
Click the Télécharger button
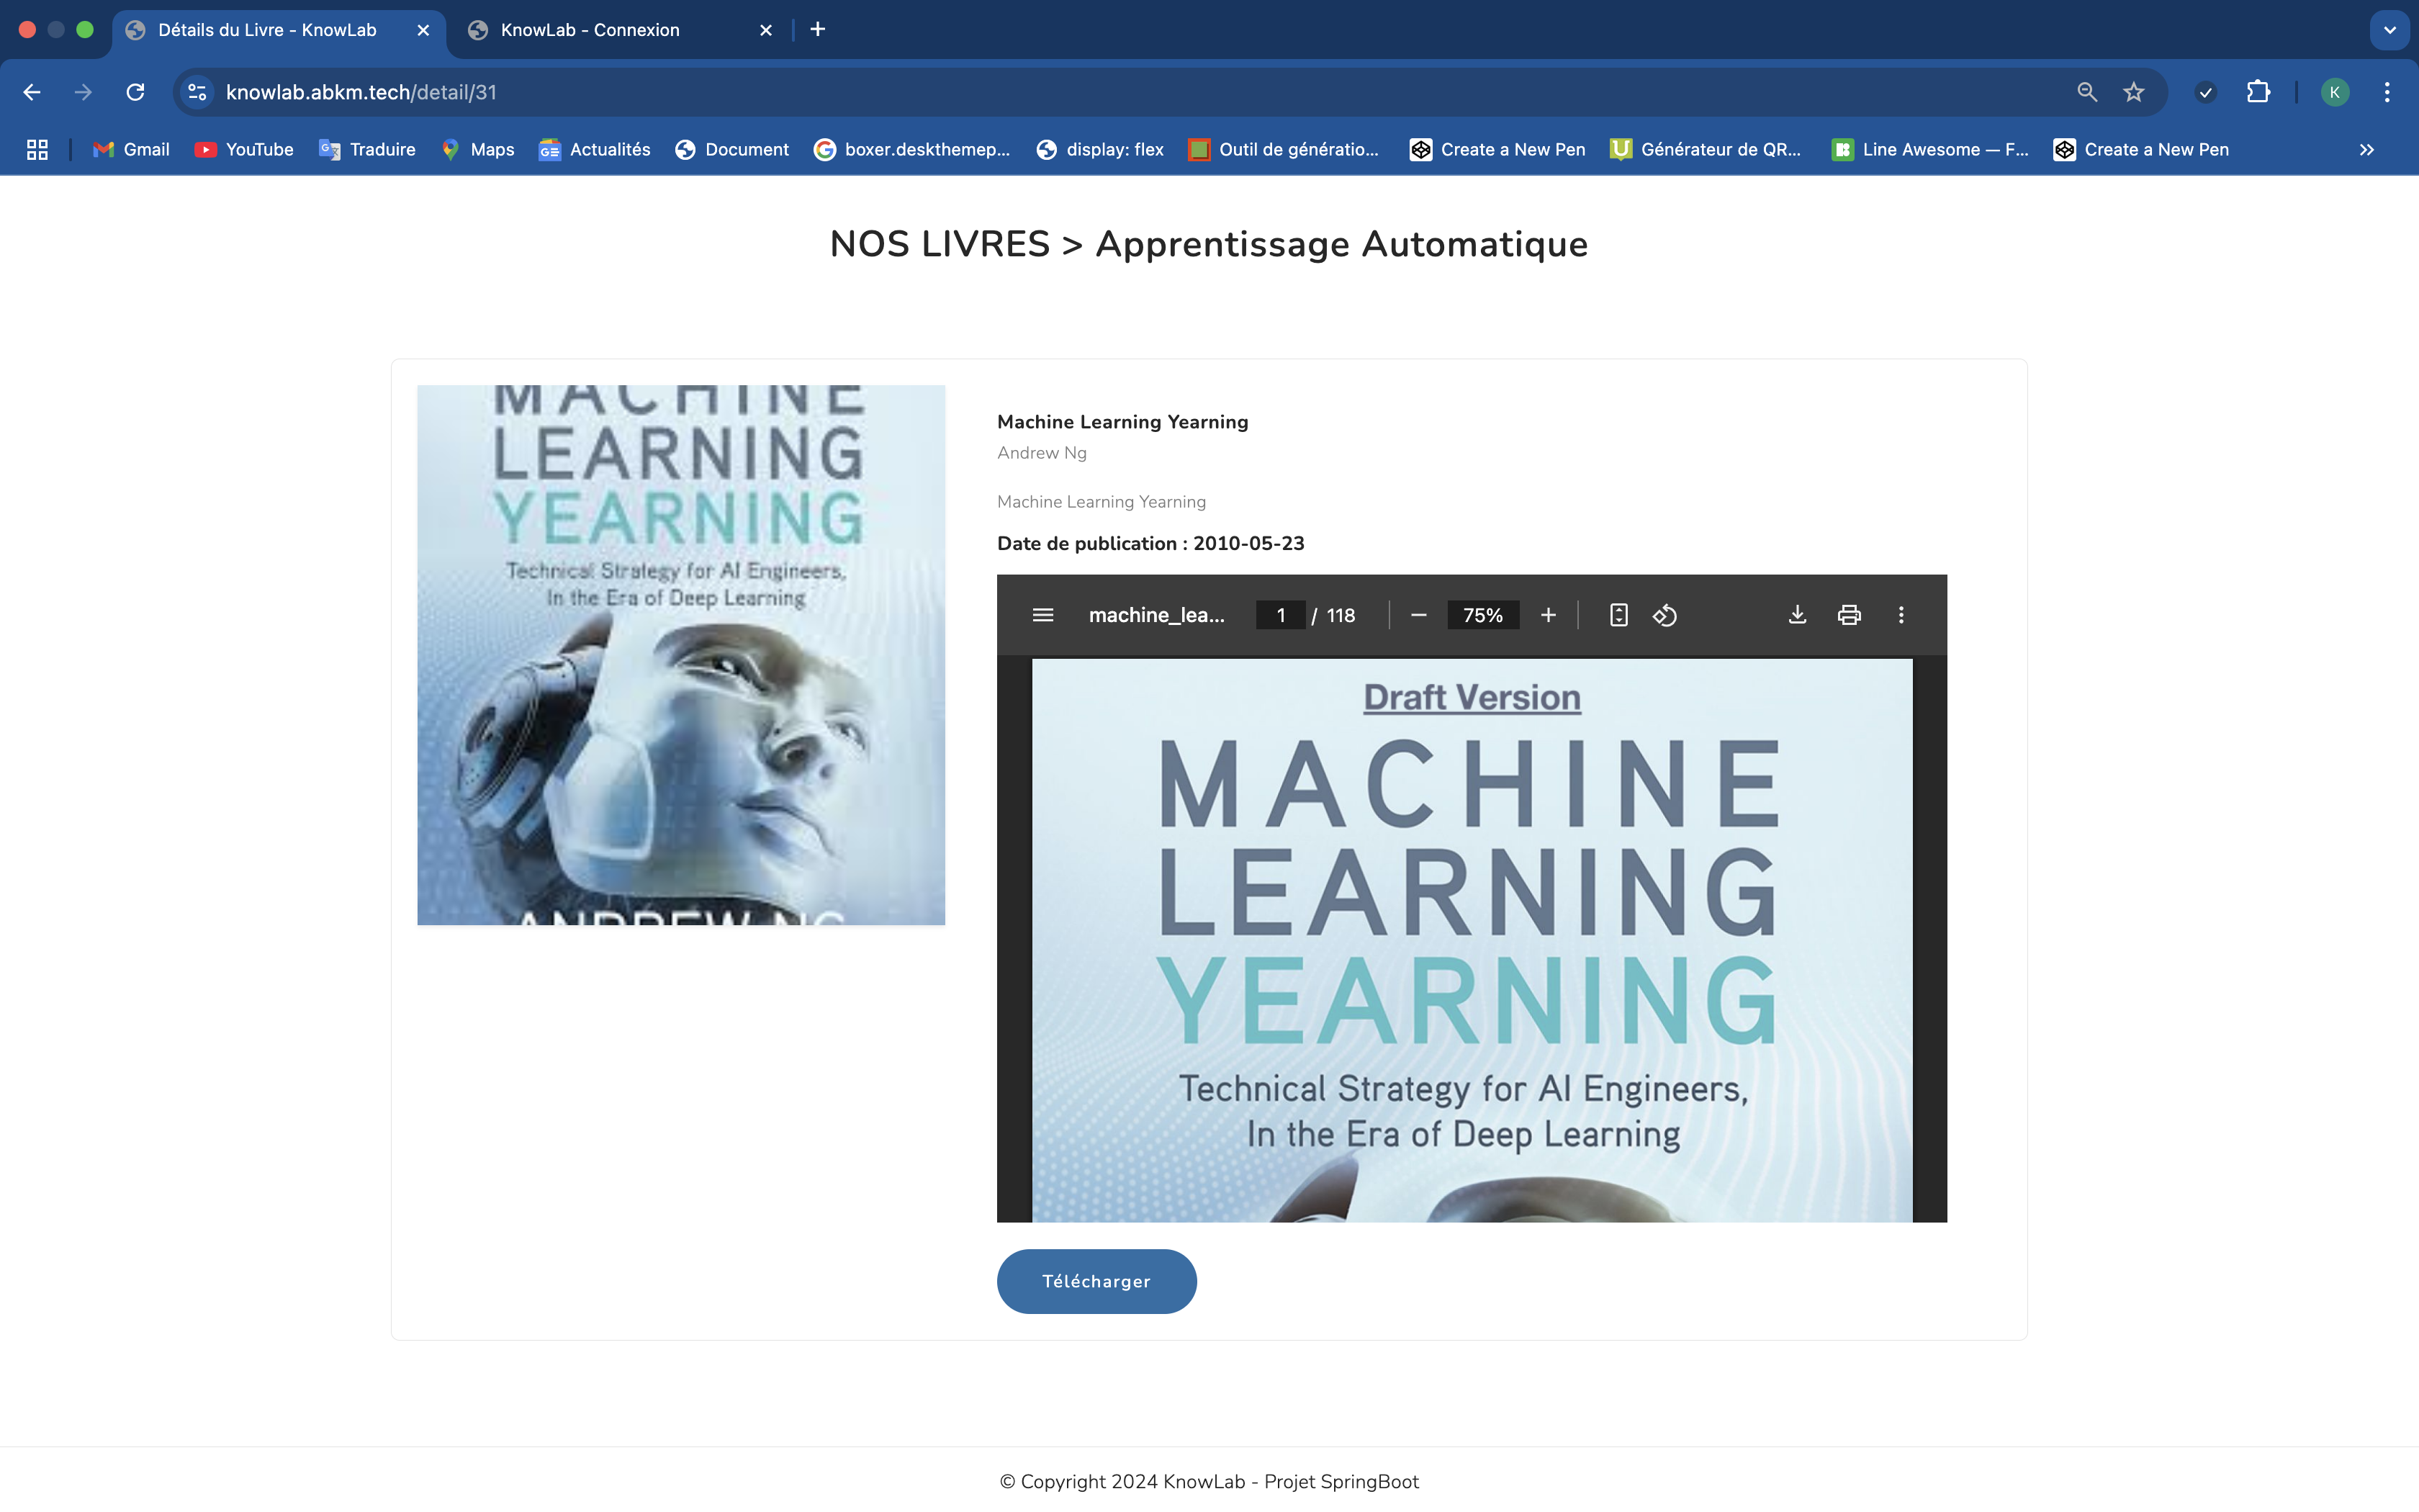1096,1281
